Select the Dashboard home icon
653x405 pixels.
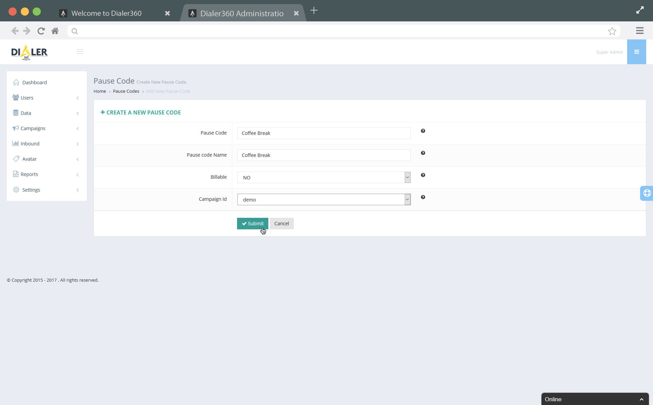coord(16,82)
